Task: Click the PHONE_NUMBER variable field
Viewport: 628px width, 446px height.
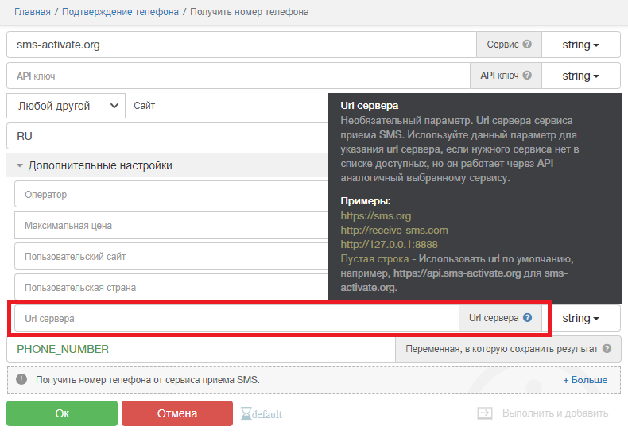Action: [x=200, y=349]
